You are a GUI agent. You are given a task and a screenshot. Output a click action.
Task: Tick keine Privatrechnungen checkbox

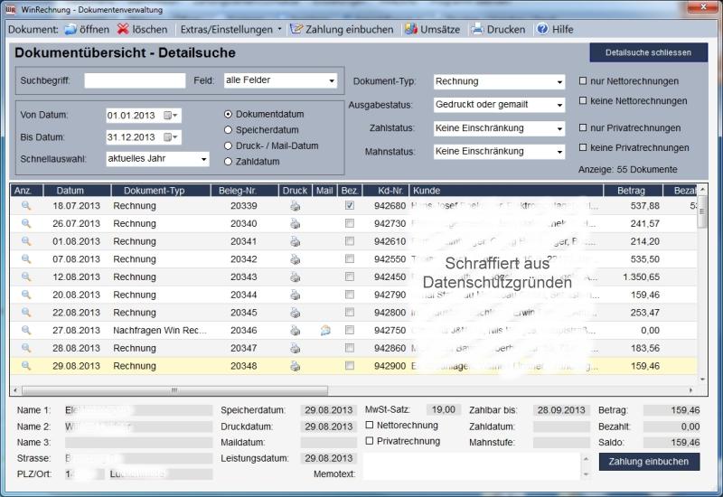583,147
